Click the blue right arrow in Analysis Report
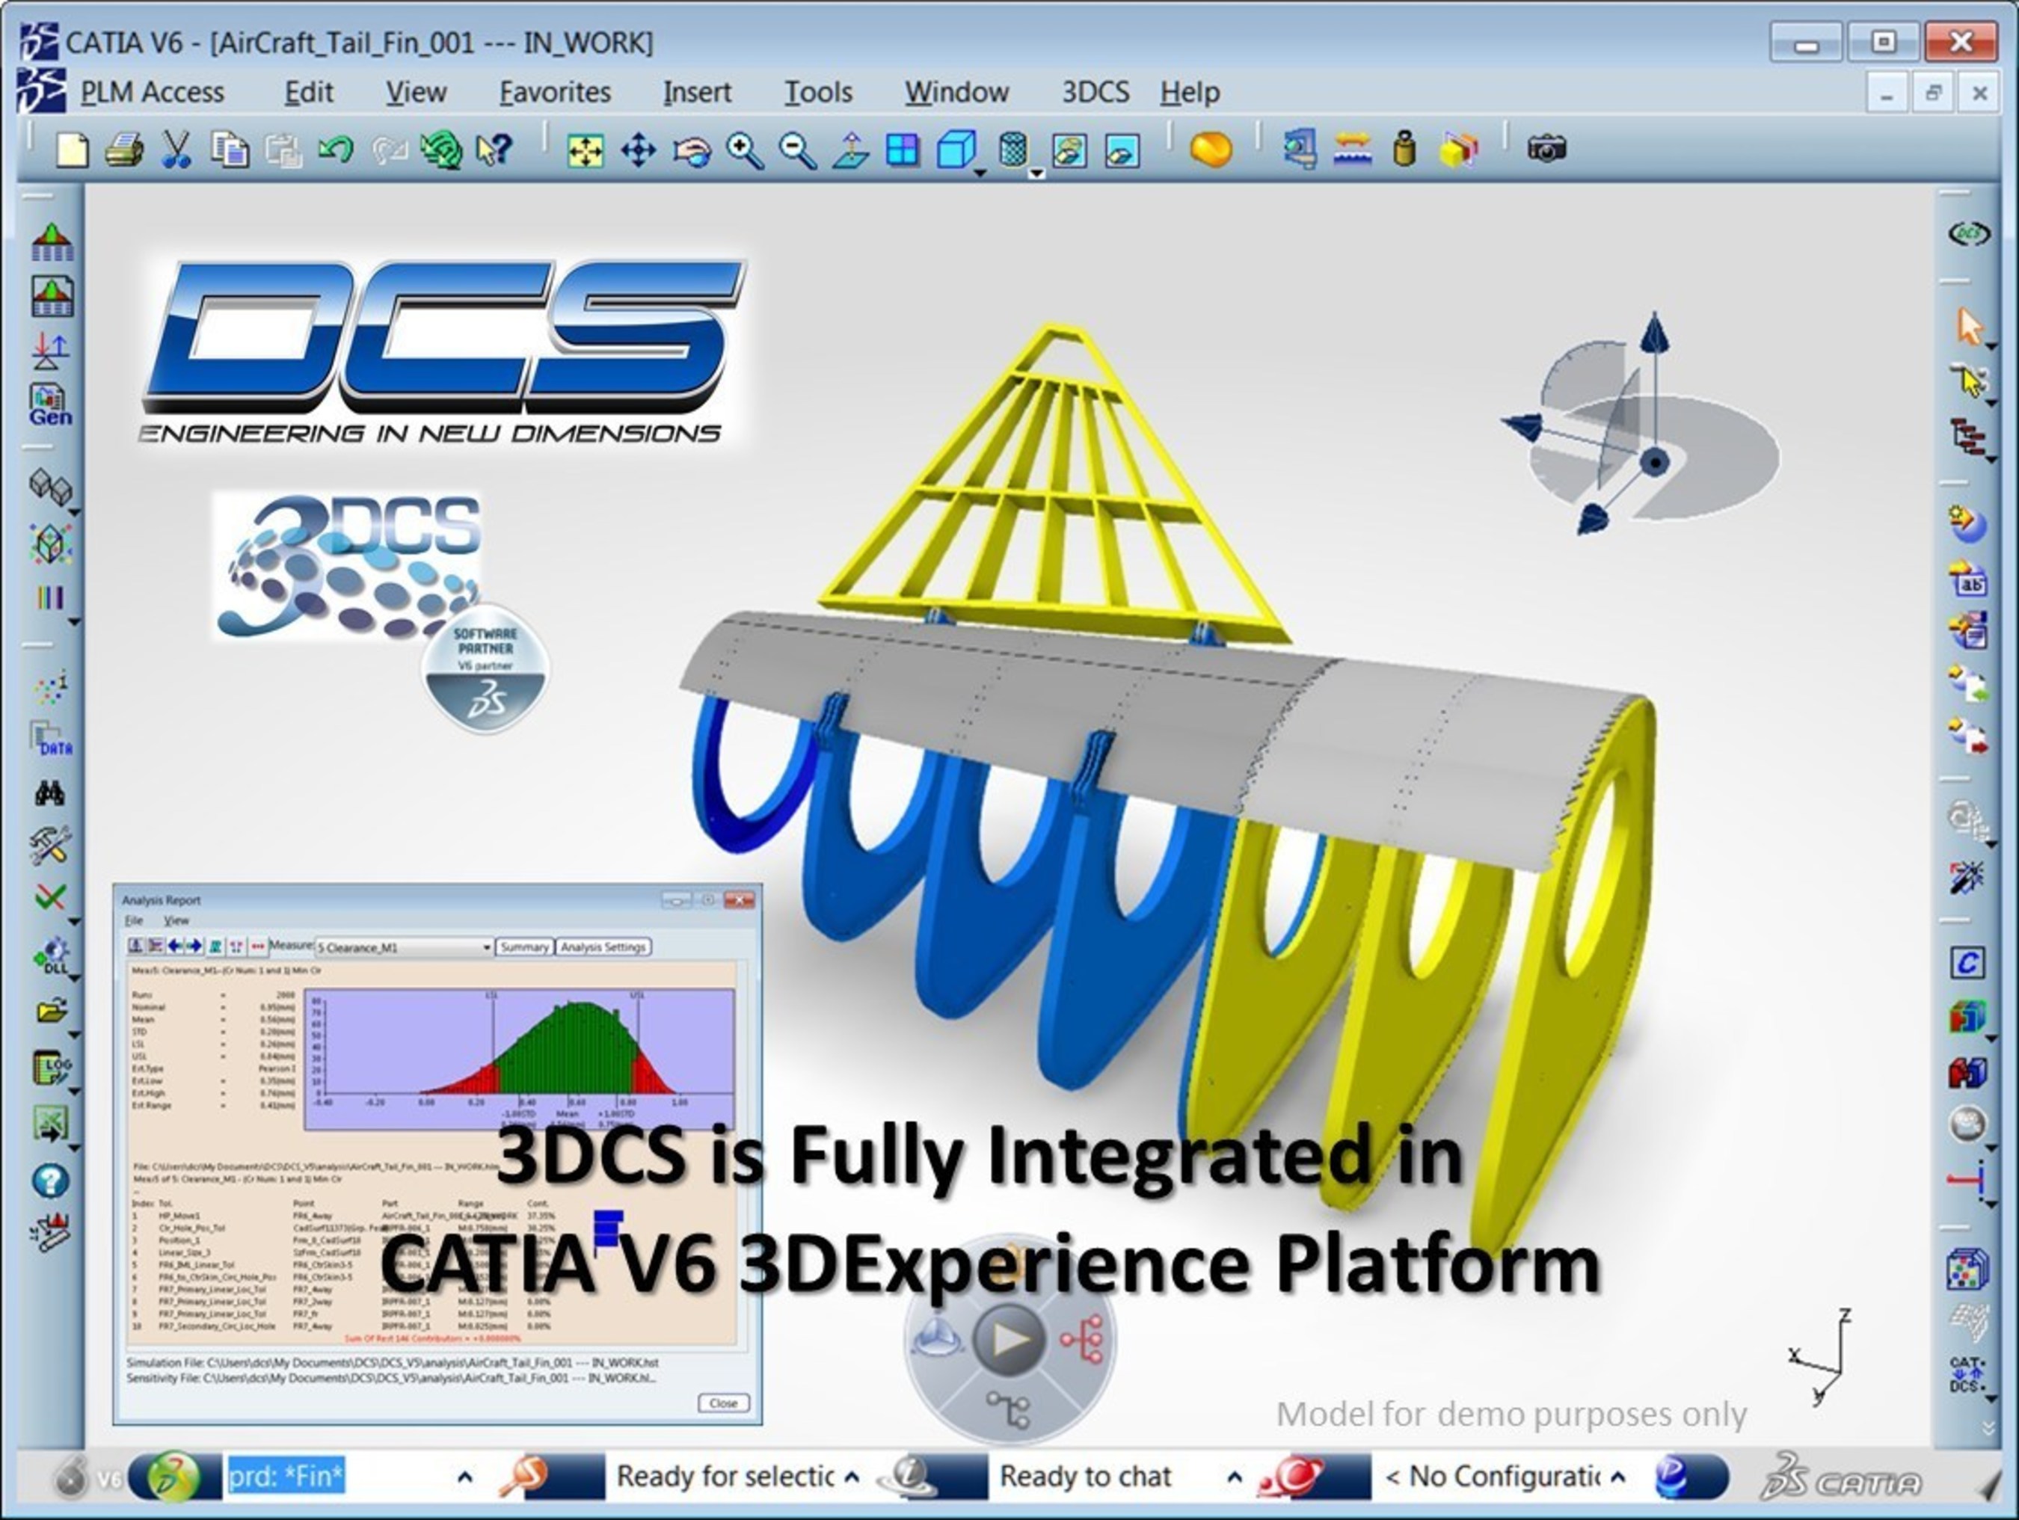Image resolution: width=2019 pixels, height=1520 pixels. coord(194,946)
